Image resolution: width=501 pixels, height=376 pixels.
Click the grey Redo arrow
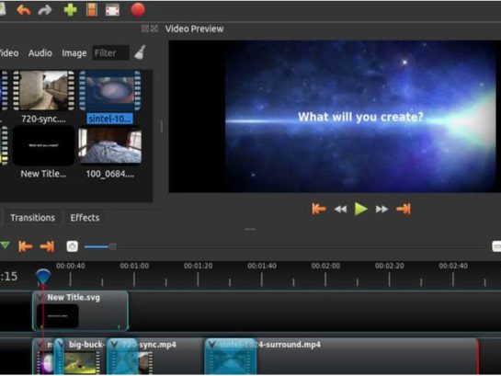pos(45,10)
